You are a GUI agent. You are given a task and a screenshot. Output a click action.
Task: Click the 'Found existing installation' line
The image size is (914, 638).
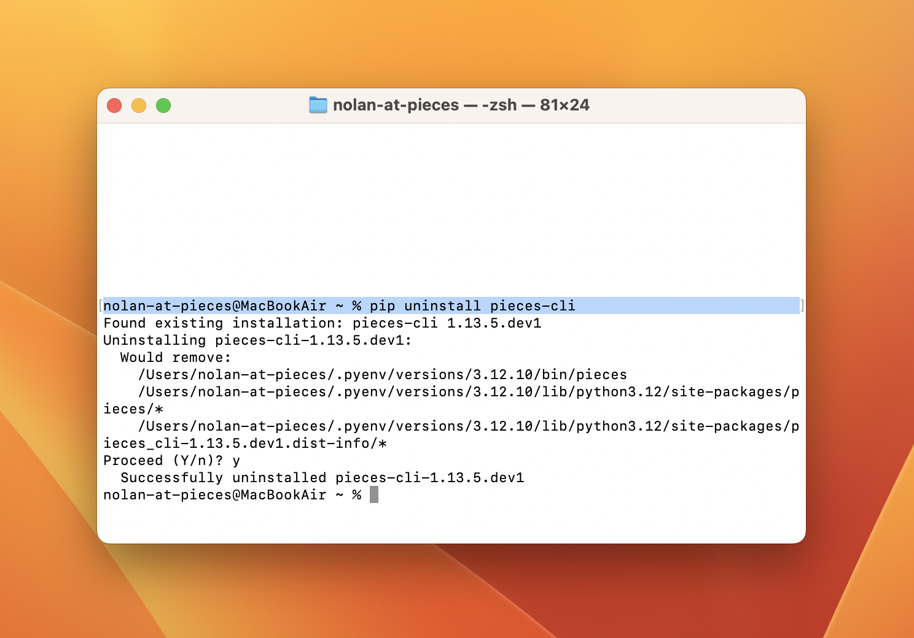[x=322, y=323]
